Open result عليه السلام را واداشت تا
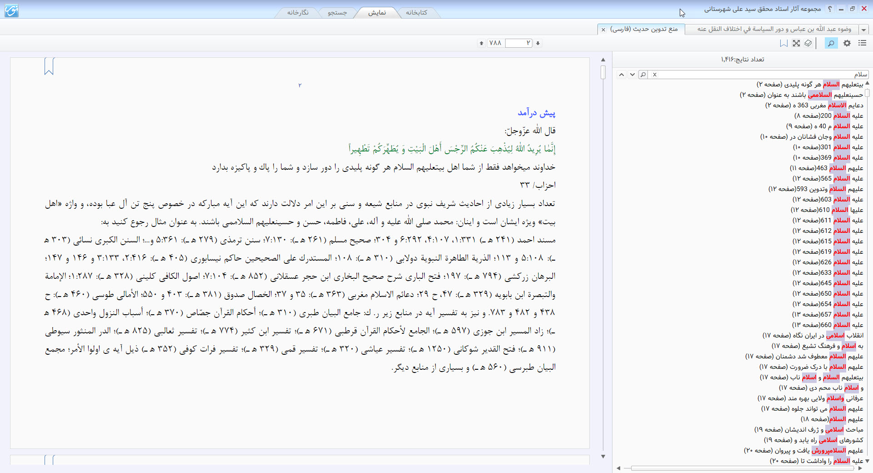 [816, 461]
